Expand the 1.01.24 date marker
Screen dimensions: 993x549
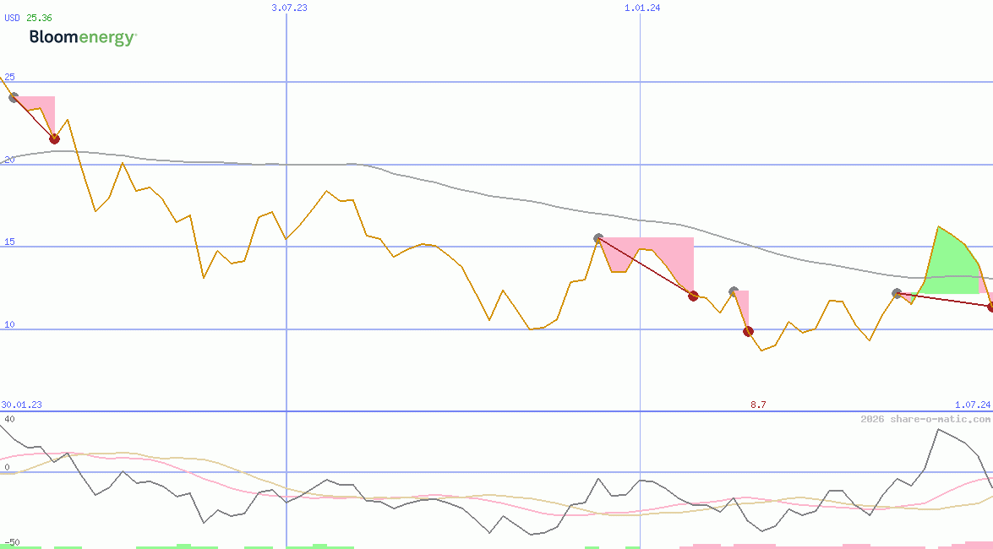(642, 8)
